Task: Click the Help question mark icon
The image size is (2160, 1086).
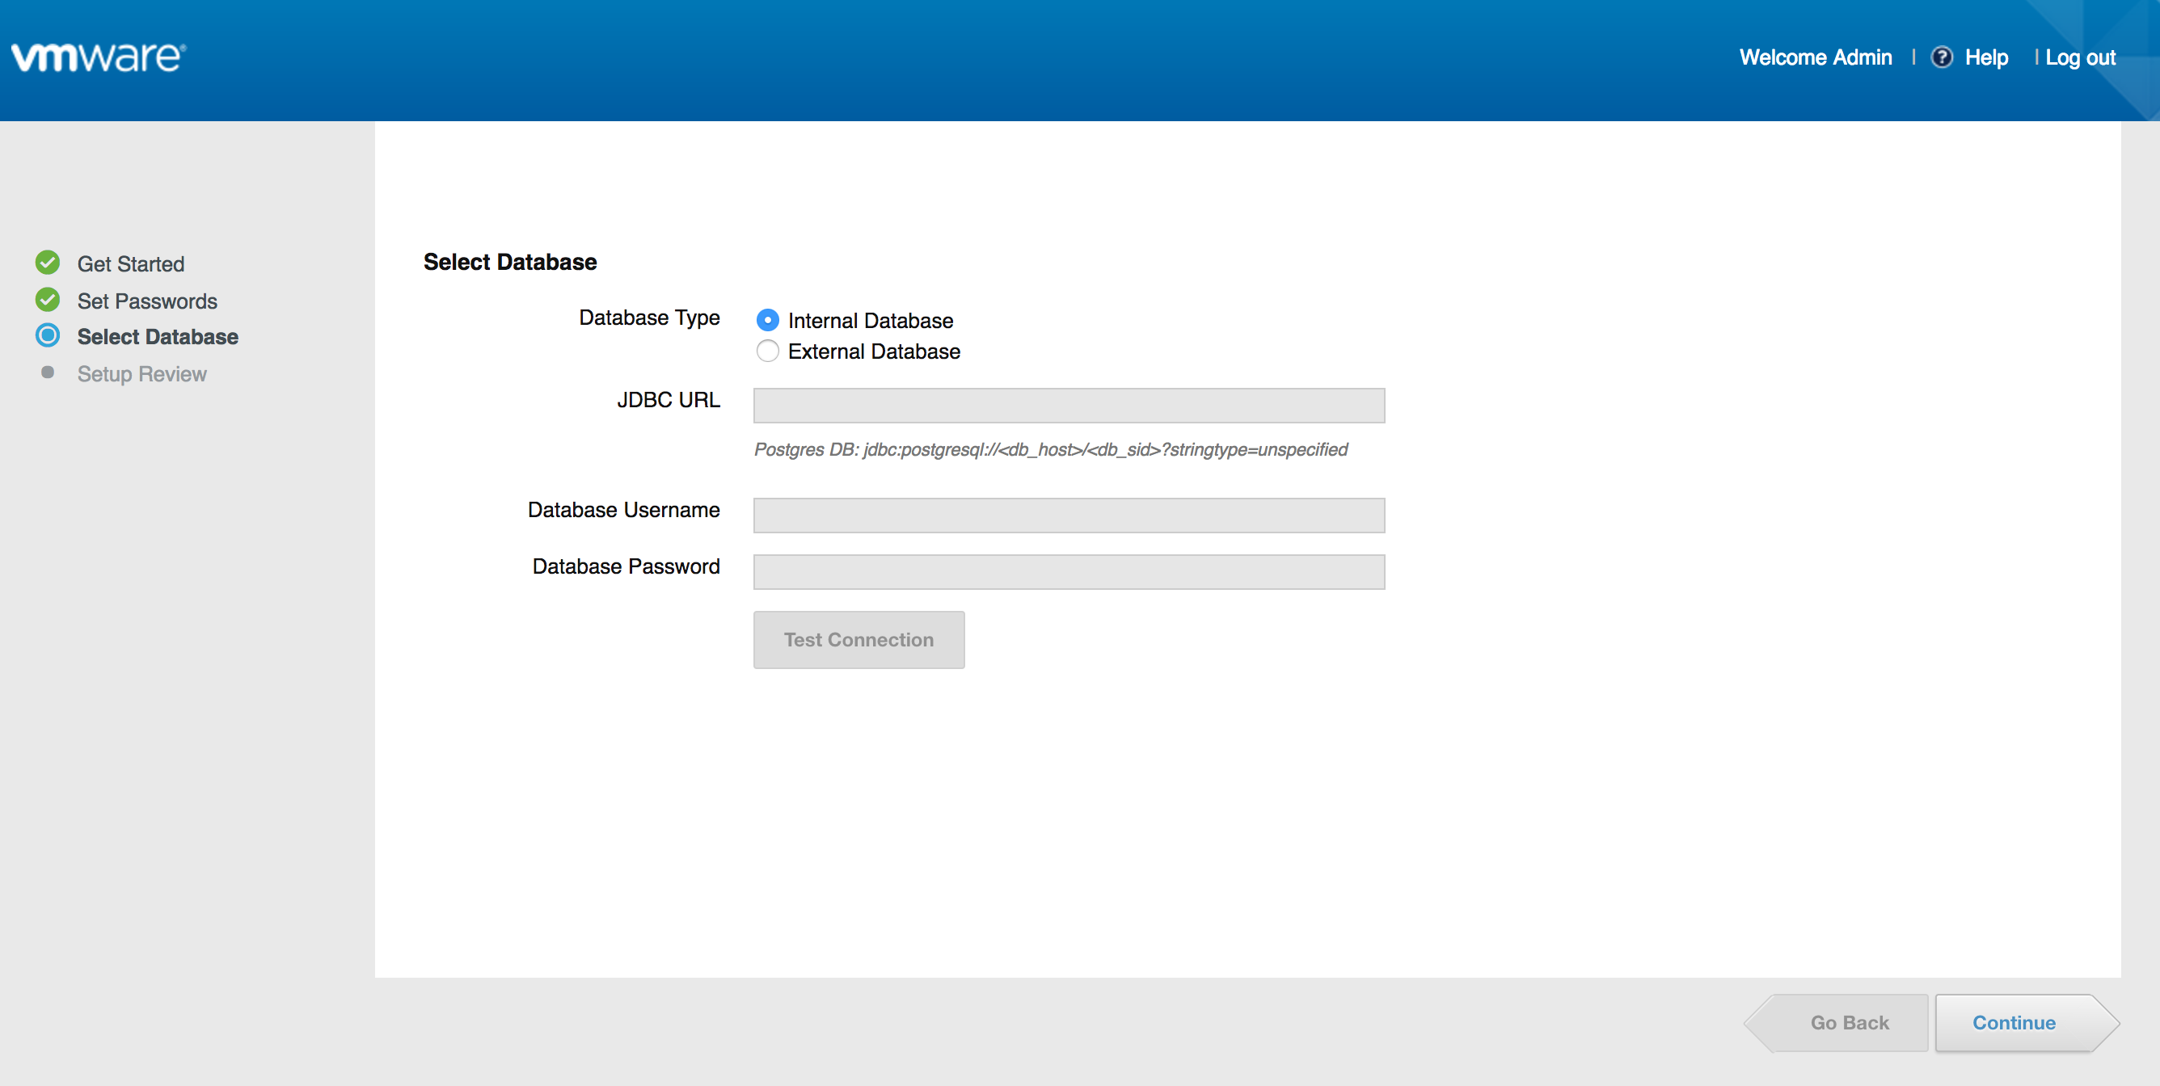Action: point(1941,57)
